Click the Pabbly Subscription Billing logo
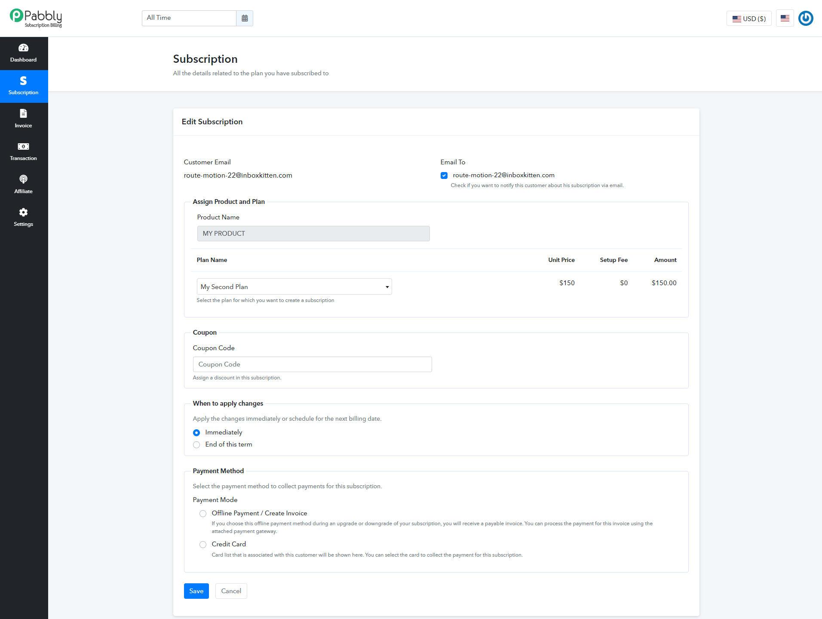Viewport: 822px width, 619px height. coord(36,18)
